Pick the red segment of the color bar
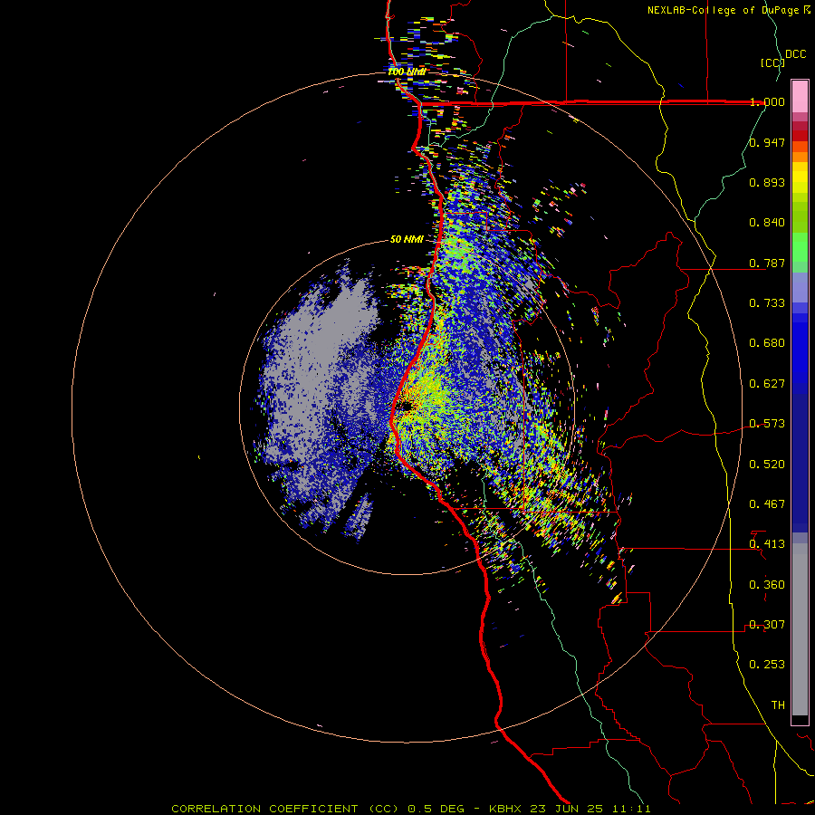This screenshot has width=815, height=815. [800, 136]
